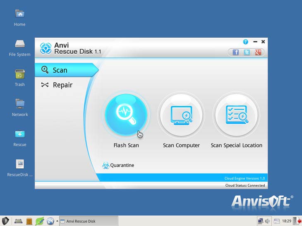The image size is (302, 226).
Task: Launch the Scan Computer option
Action: coord(181,114)
